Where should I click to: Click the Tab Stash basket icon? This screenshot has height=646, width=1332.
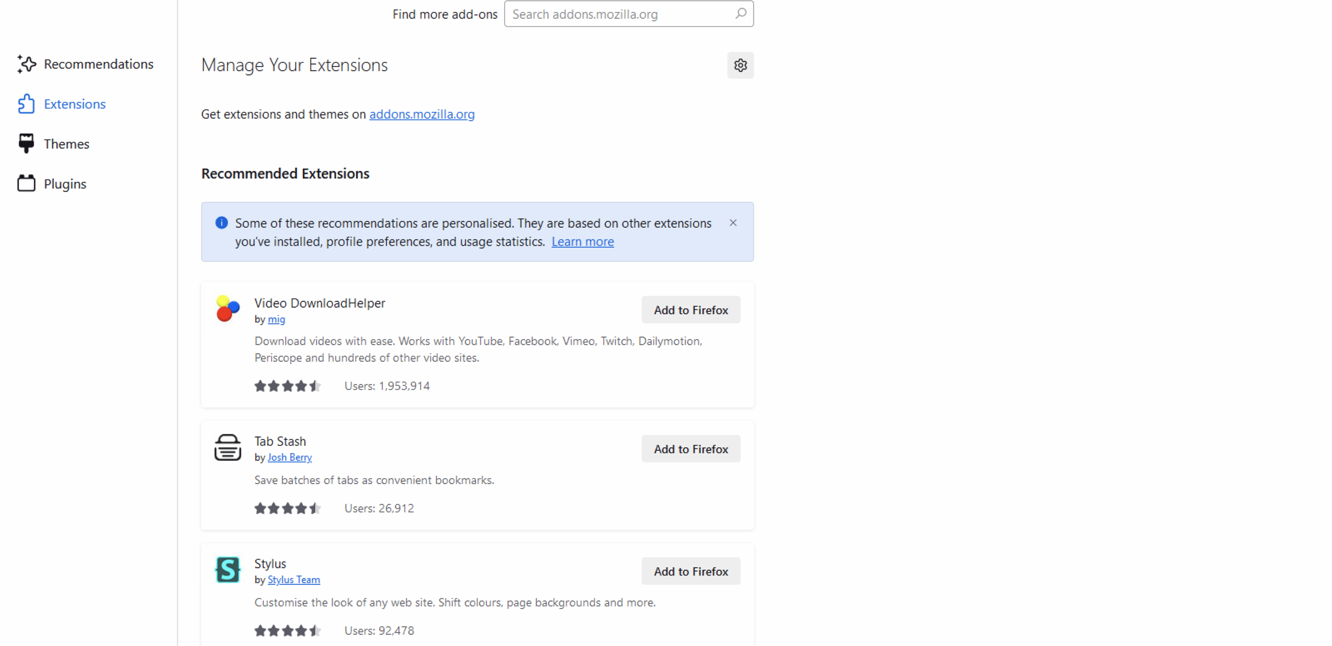[227, 447]
